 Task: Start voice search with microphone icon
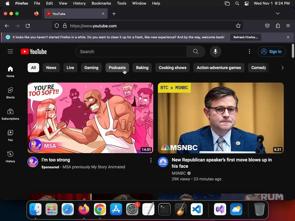[x=215, y=52]
